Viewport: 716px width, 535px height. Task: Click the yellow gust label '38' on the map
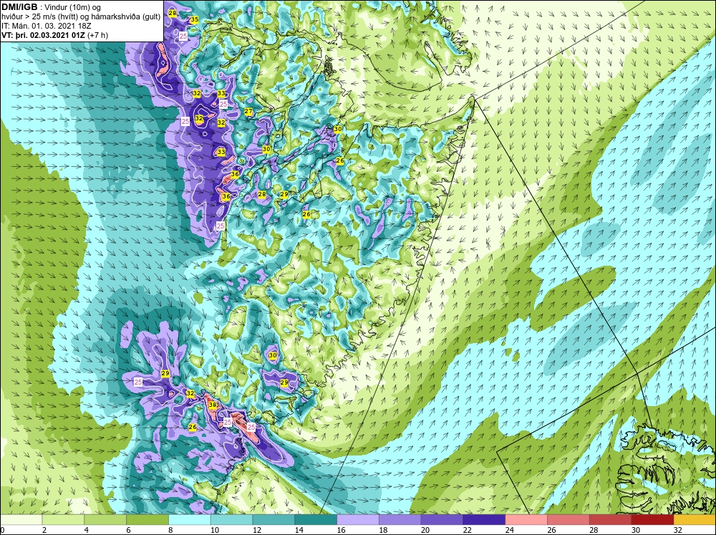tap(213, 405)
